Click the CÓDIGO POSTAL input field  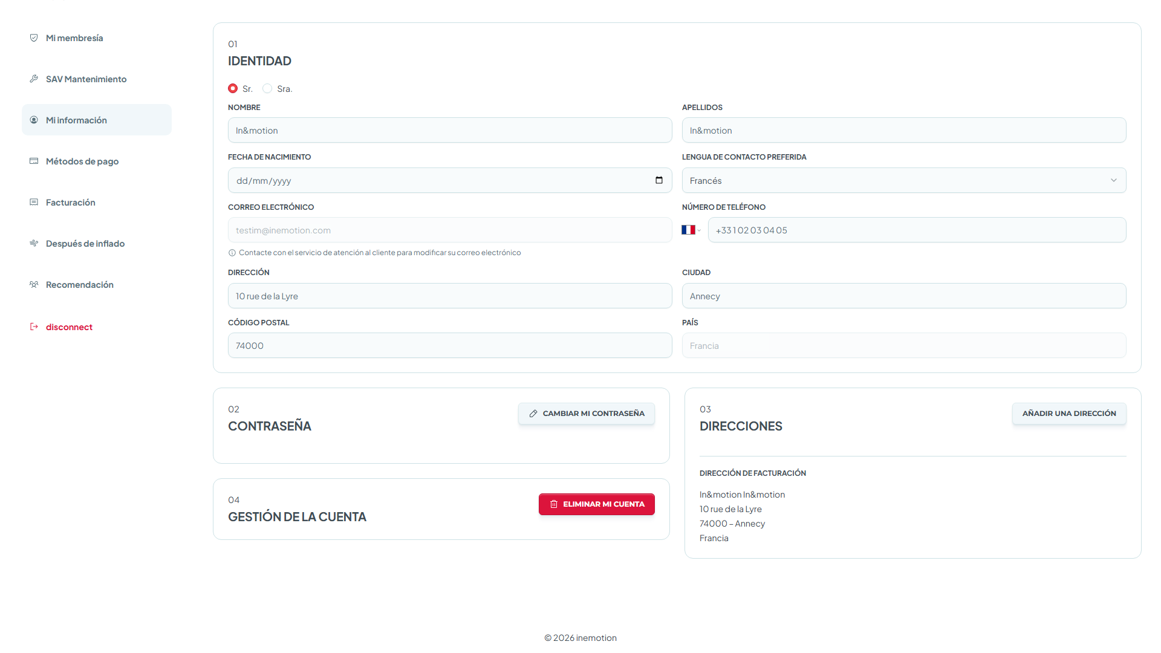coord(450,345)
